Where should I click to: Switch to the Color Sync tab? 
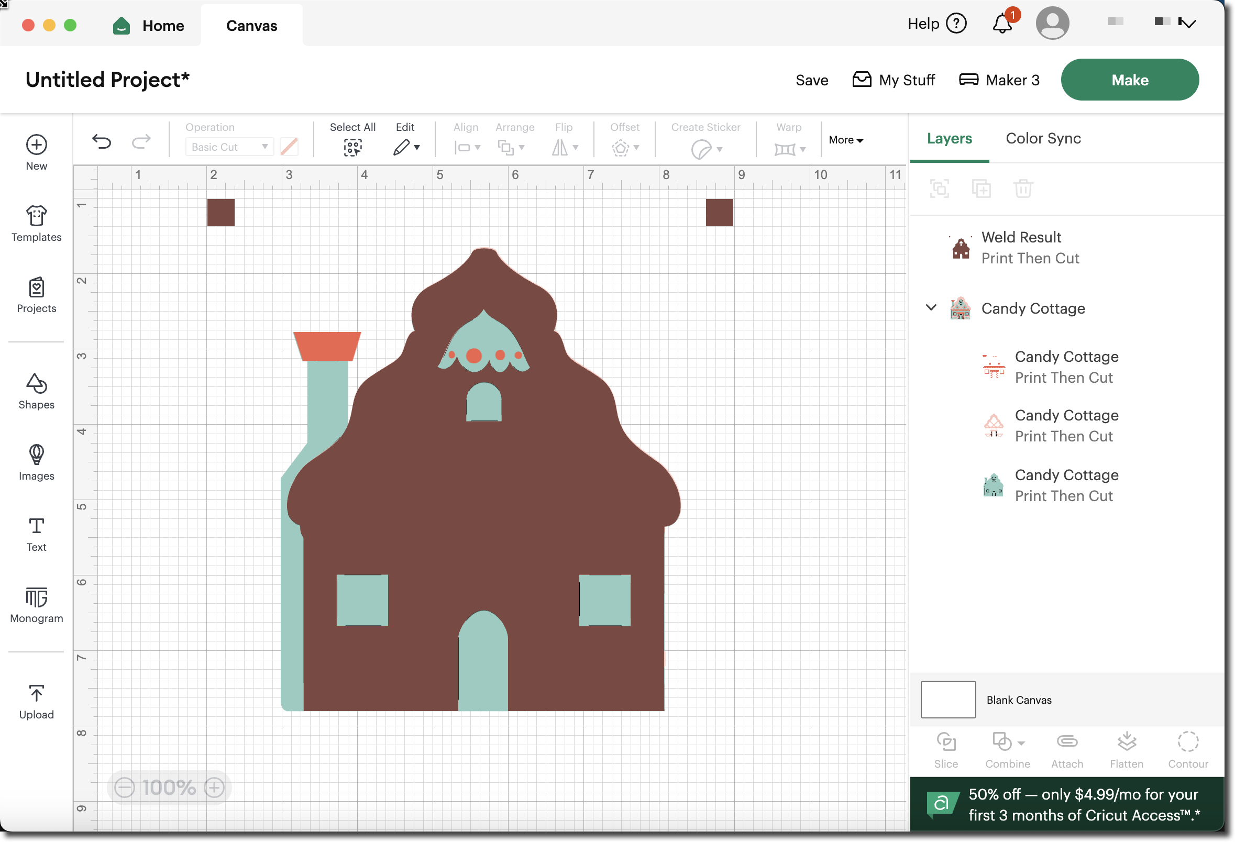click(1043, 138)
